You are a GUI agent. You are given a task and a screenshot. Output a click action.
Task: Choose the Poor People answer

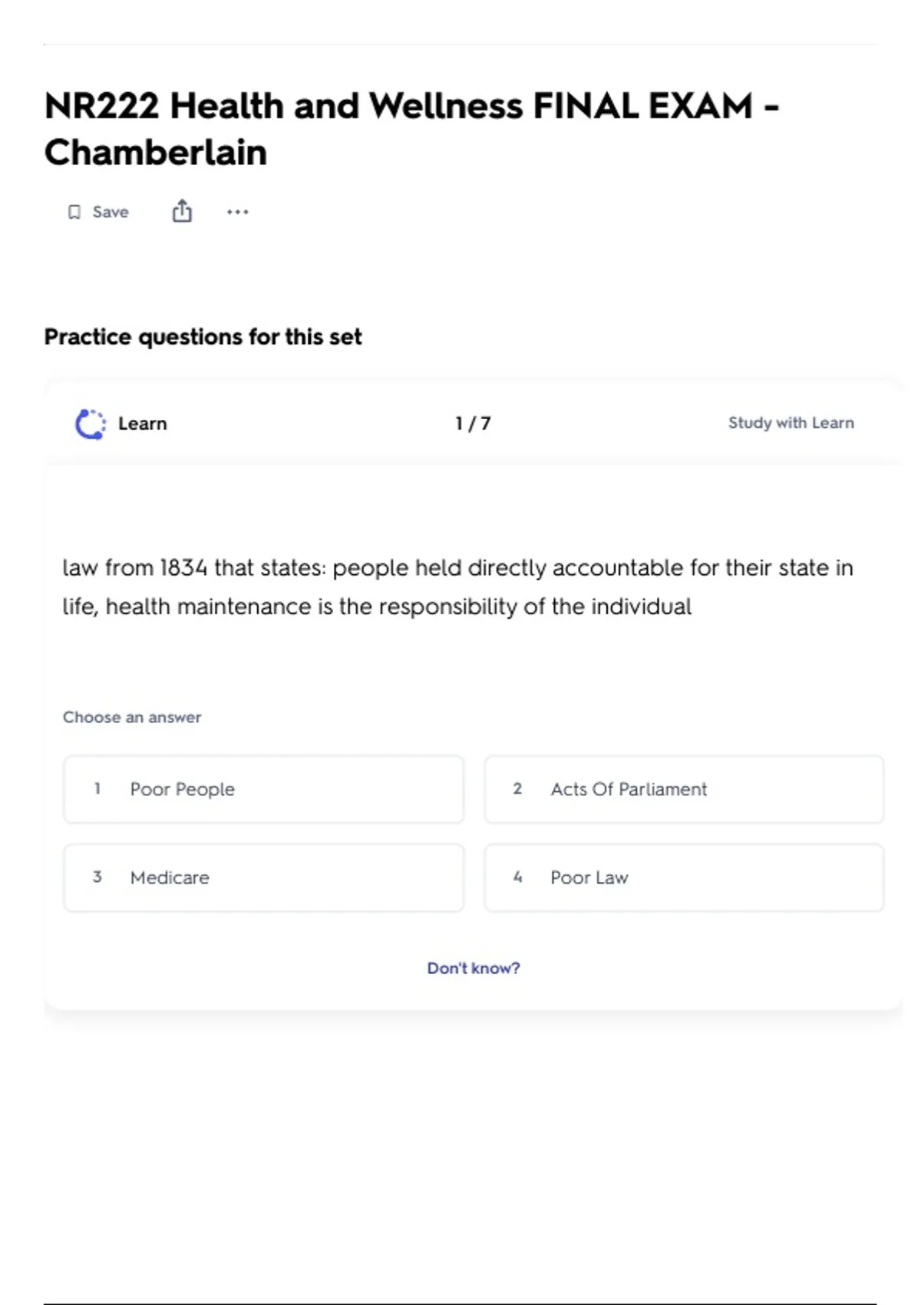pyautogui.click(x=263, y=789)
